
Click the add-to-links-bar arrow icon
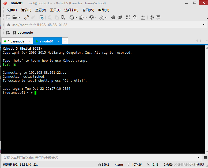coord(8,33)
